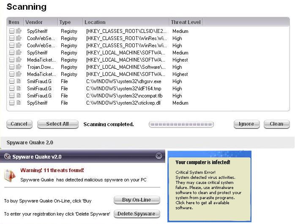This screenshot has height=224, width=295.
Task: Check the box for the dfrgsrv.exe file row
Action: coord(12,81)
